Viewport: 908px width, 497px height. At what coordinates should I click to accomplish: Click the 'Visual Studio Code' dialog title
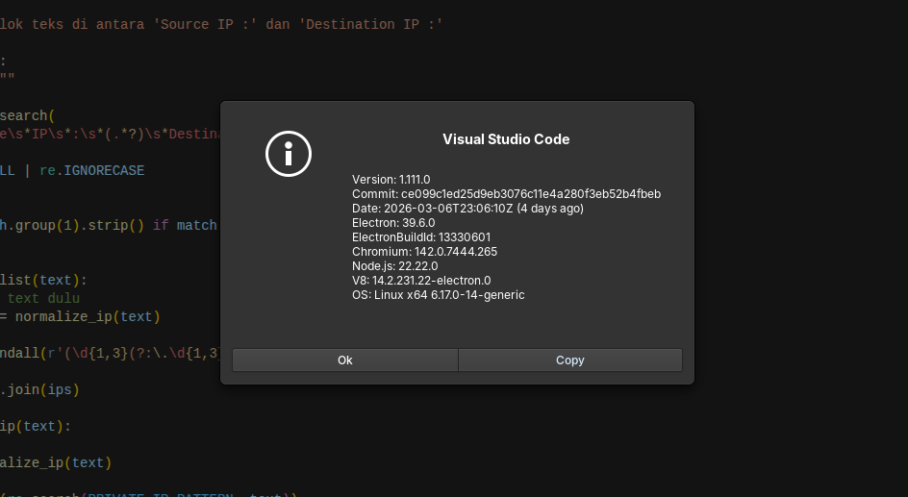[506, 139]
